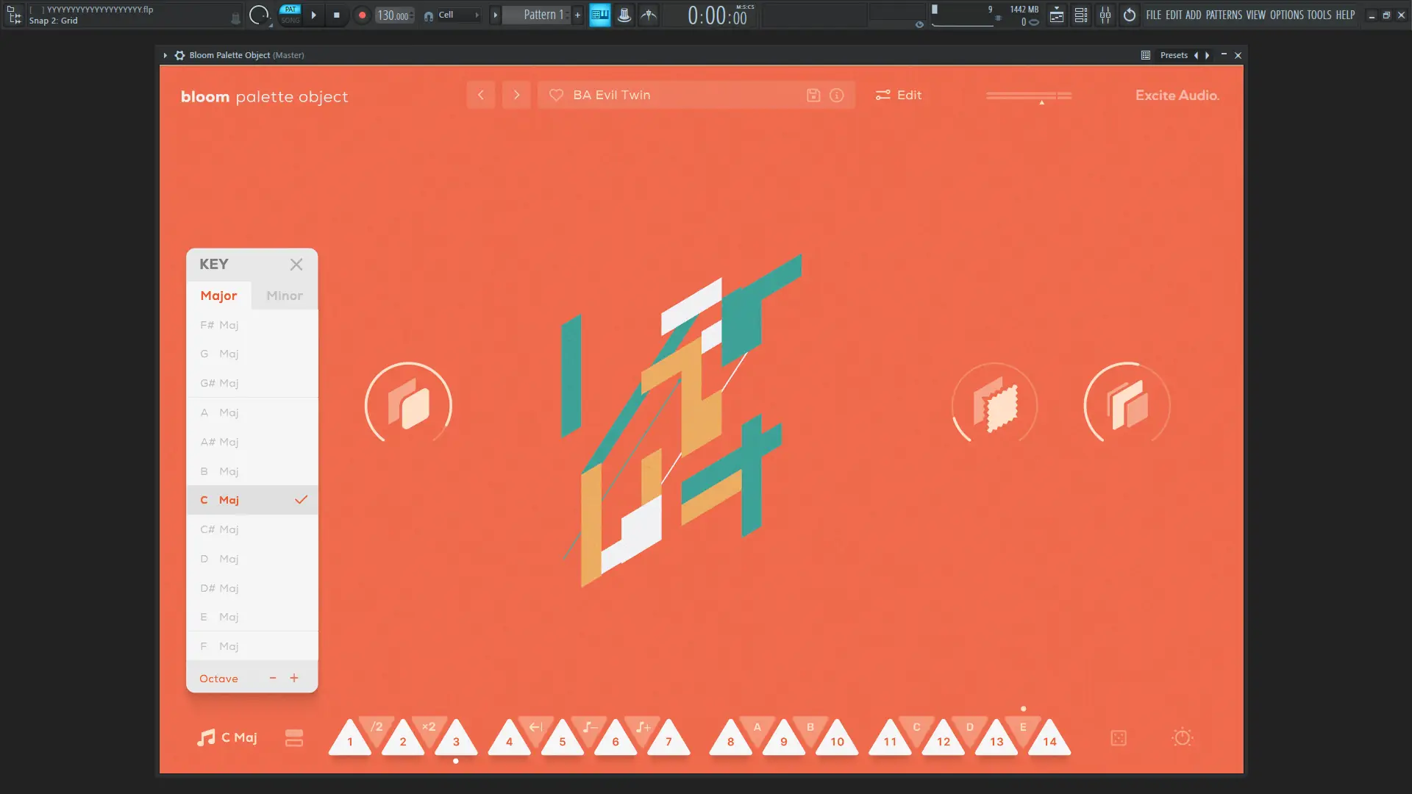Switch to the Minor tab
This screenshot has height=794, width=1412.
tap(285, 296)
